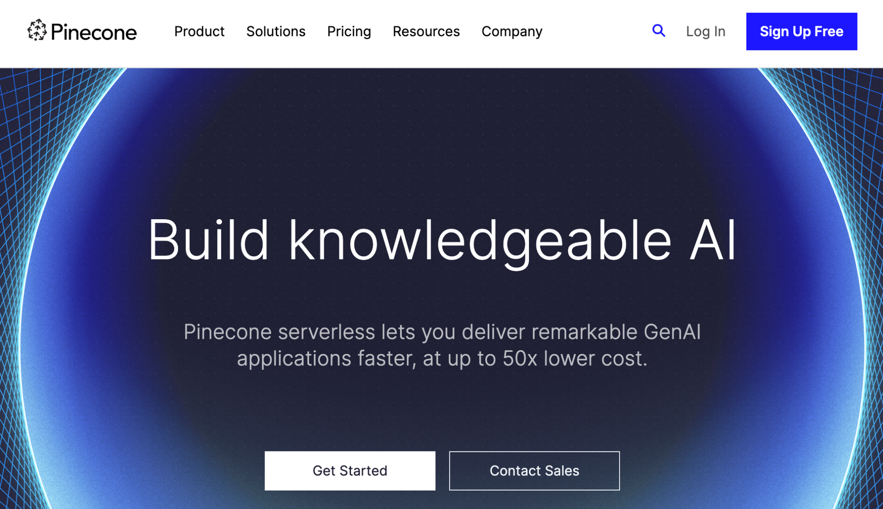Viewport: 883px width, 509px height.
Task: Click the Pinecone serverless description paragraph
Action: [442, 345]
